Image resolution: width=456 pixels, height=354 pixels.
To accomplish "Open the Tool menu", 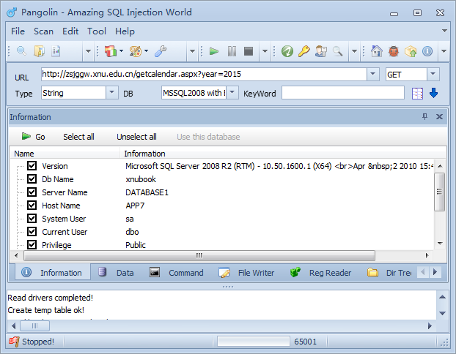I will point(97,31).
